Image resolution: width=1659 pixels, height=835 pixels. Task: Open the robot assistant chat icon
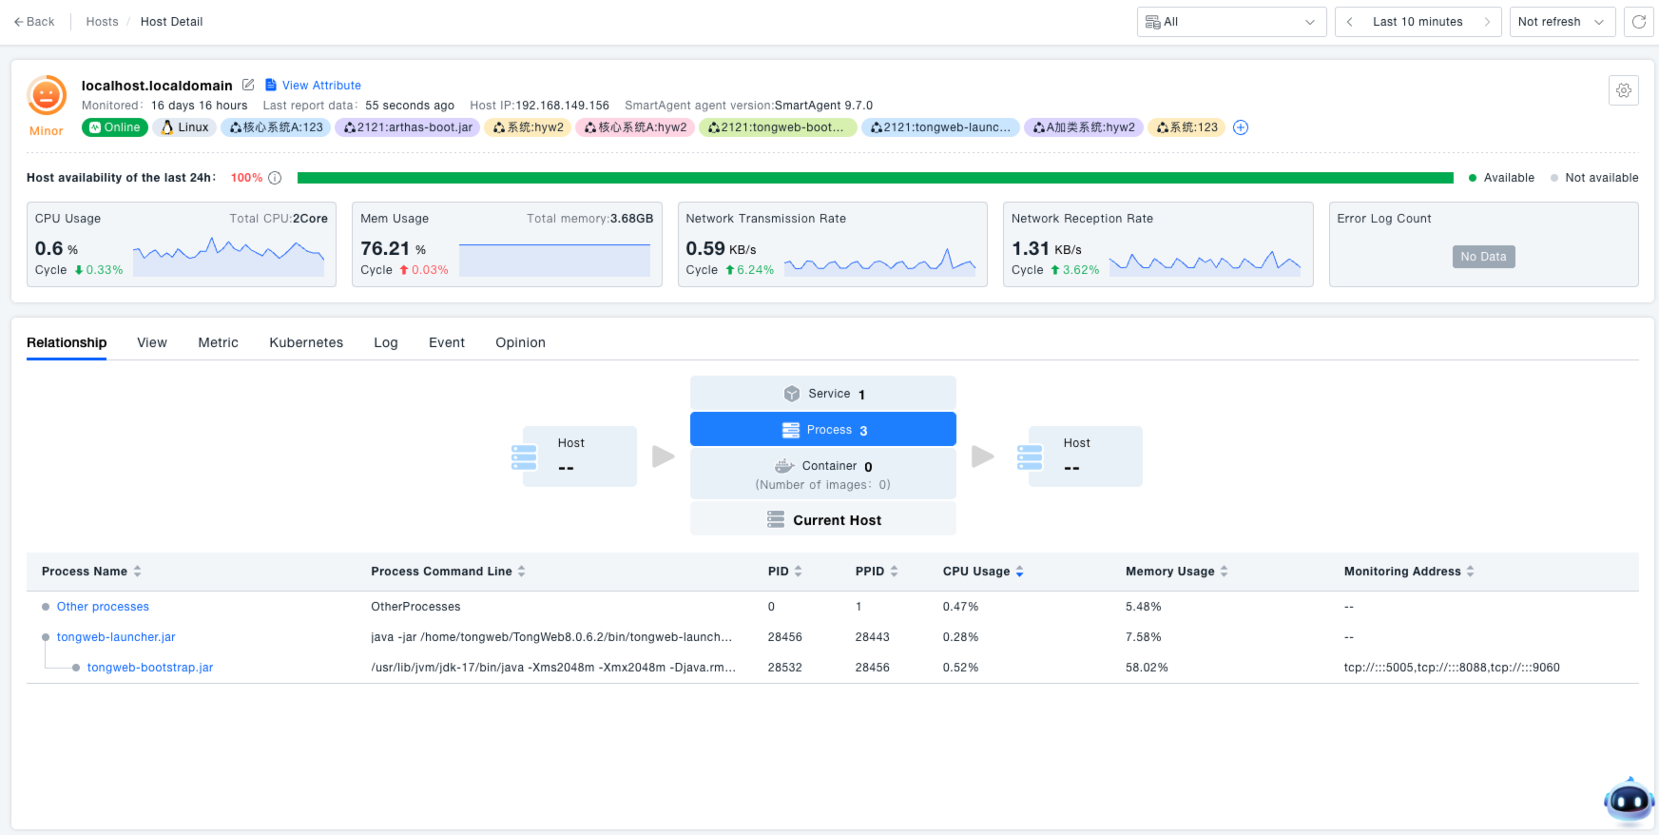[x=1629, y=801]
